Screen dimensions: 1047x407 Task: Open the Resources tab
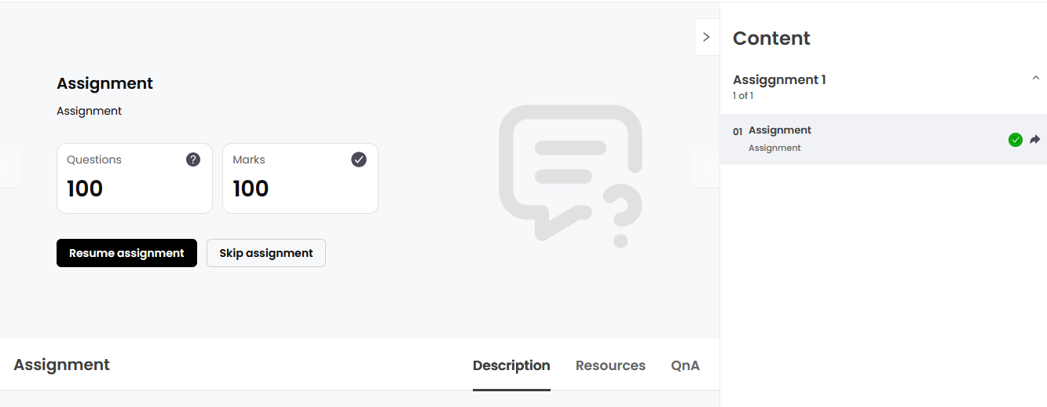click(610, 365)
